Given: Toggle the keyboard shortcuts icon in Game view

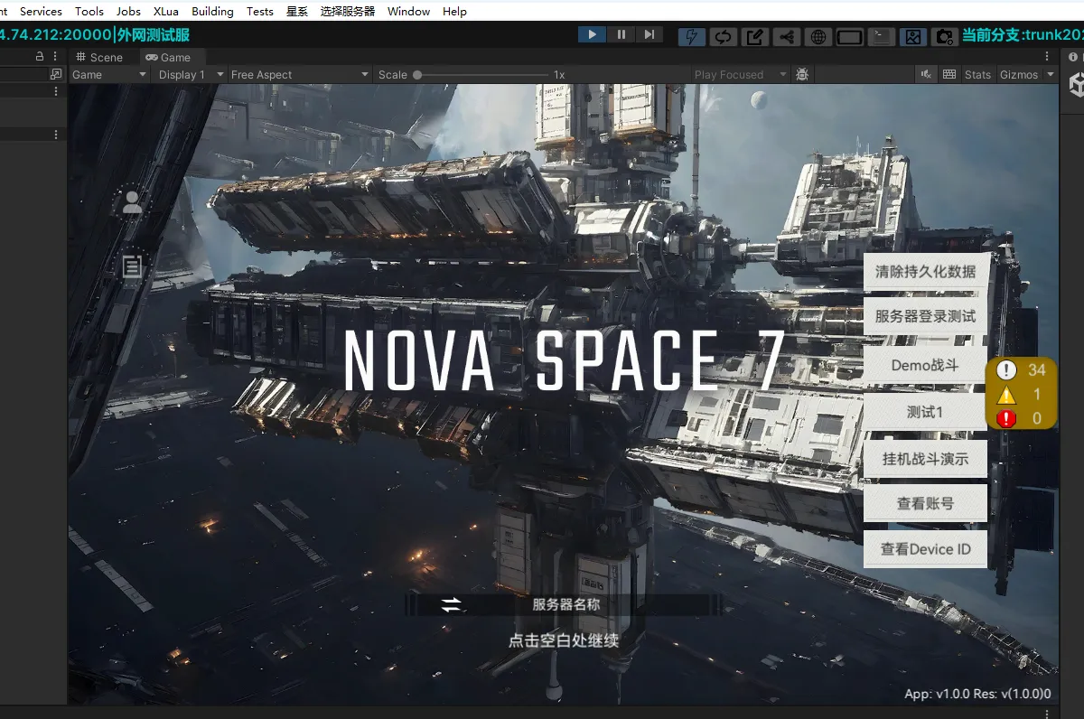Looking at the screenshot, I should coord(949,75).
